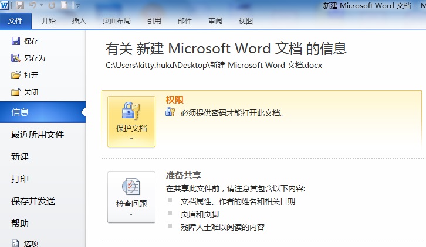Viewport: 426px width, 247px height.
Task: Click the 保护文档 button label
Action: click(131, 128)
